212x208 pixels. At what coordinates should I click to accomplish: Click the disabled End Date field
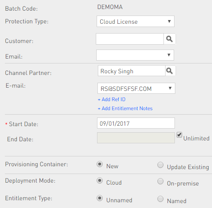136,138
